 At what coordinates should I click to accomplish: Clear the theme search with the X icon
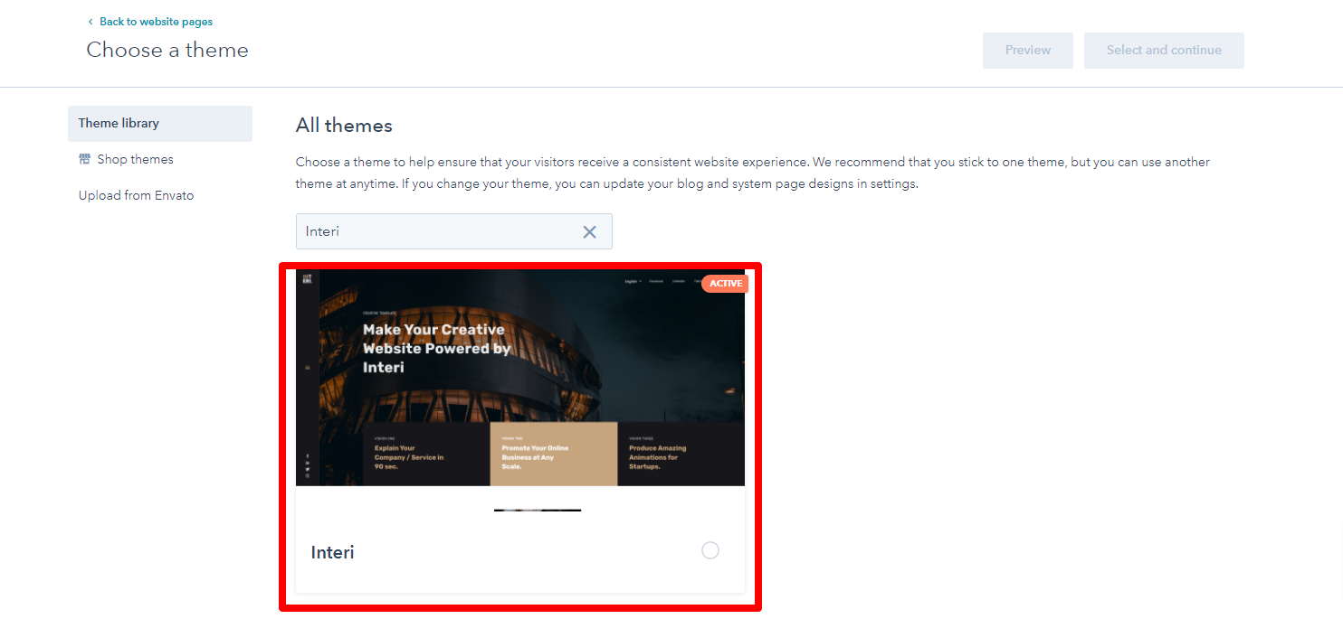tap(589, 232)
